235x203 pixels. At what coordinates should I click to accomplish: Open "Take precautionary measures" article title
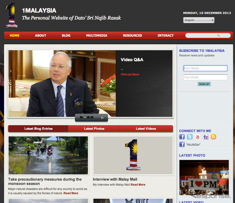(x=45, y=181)
